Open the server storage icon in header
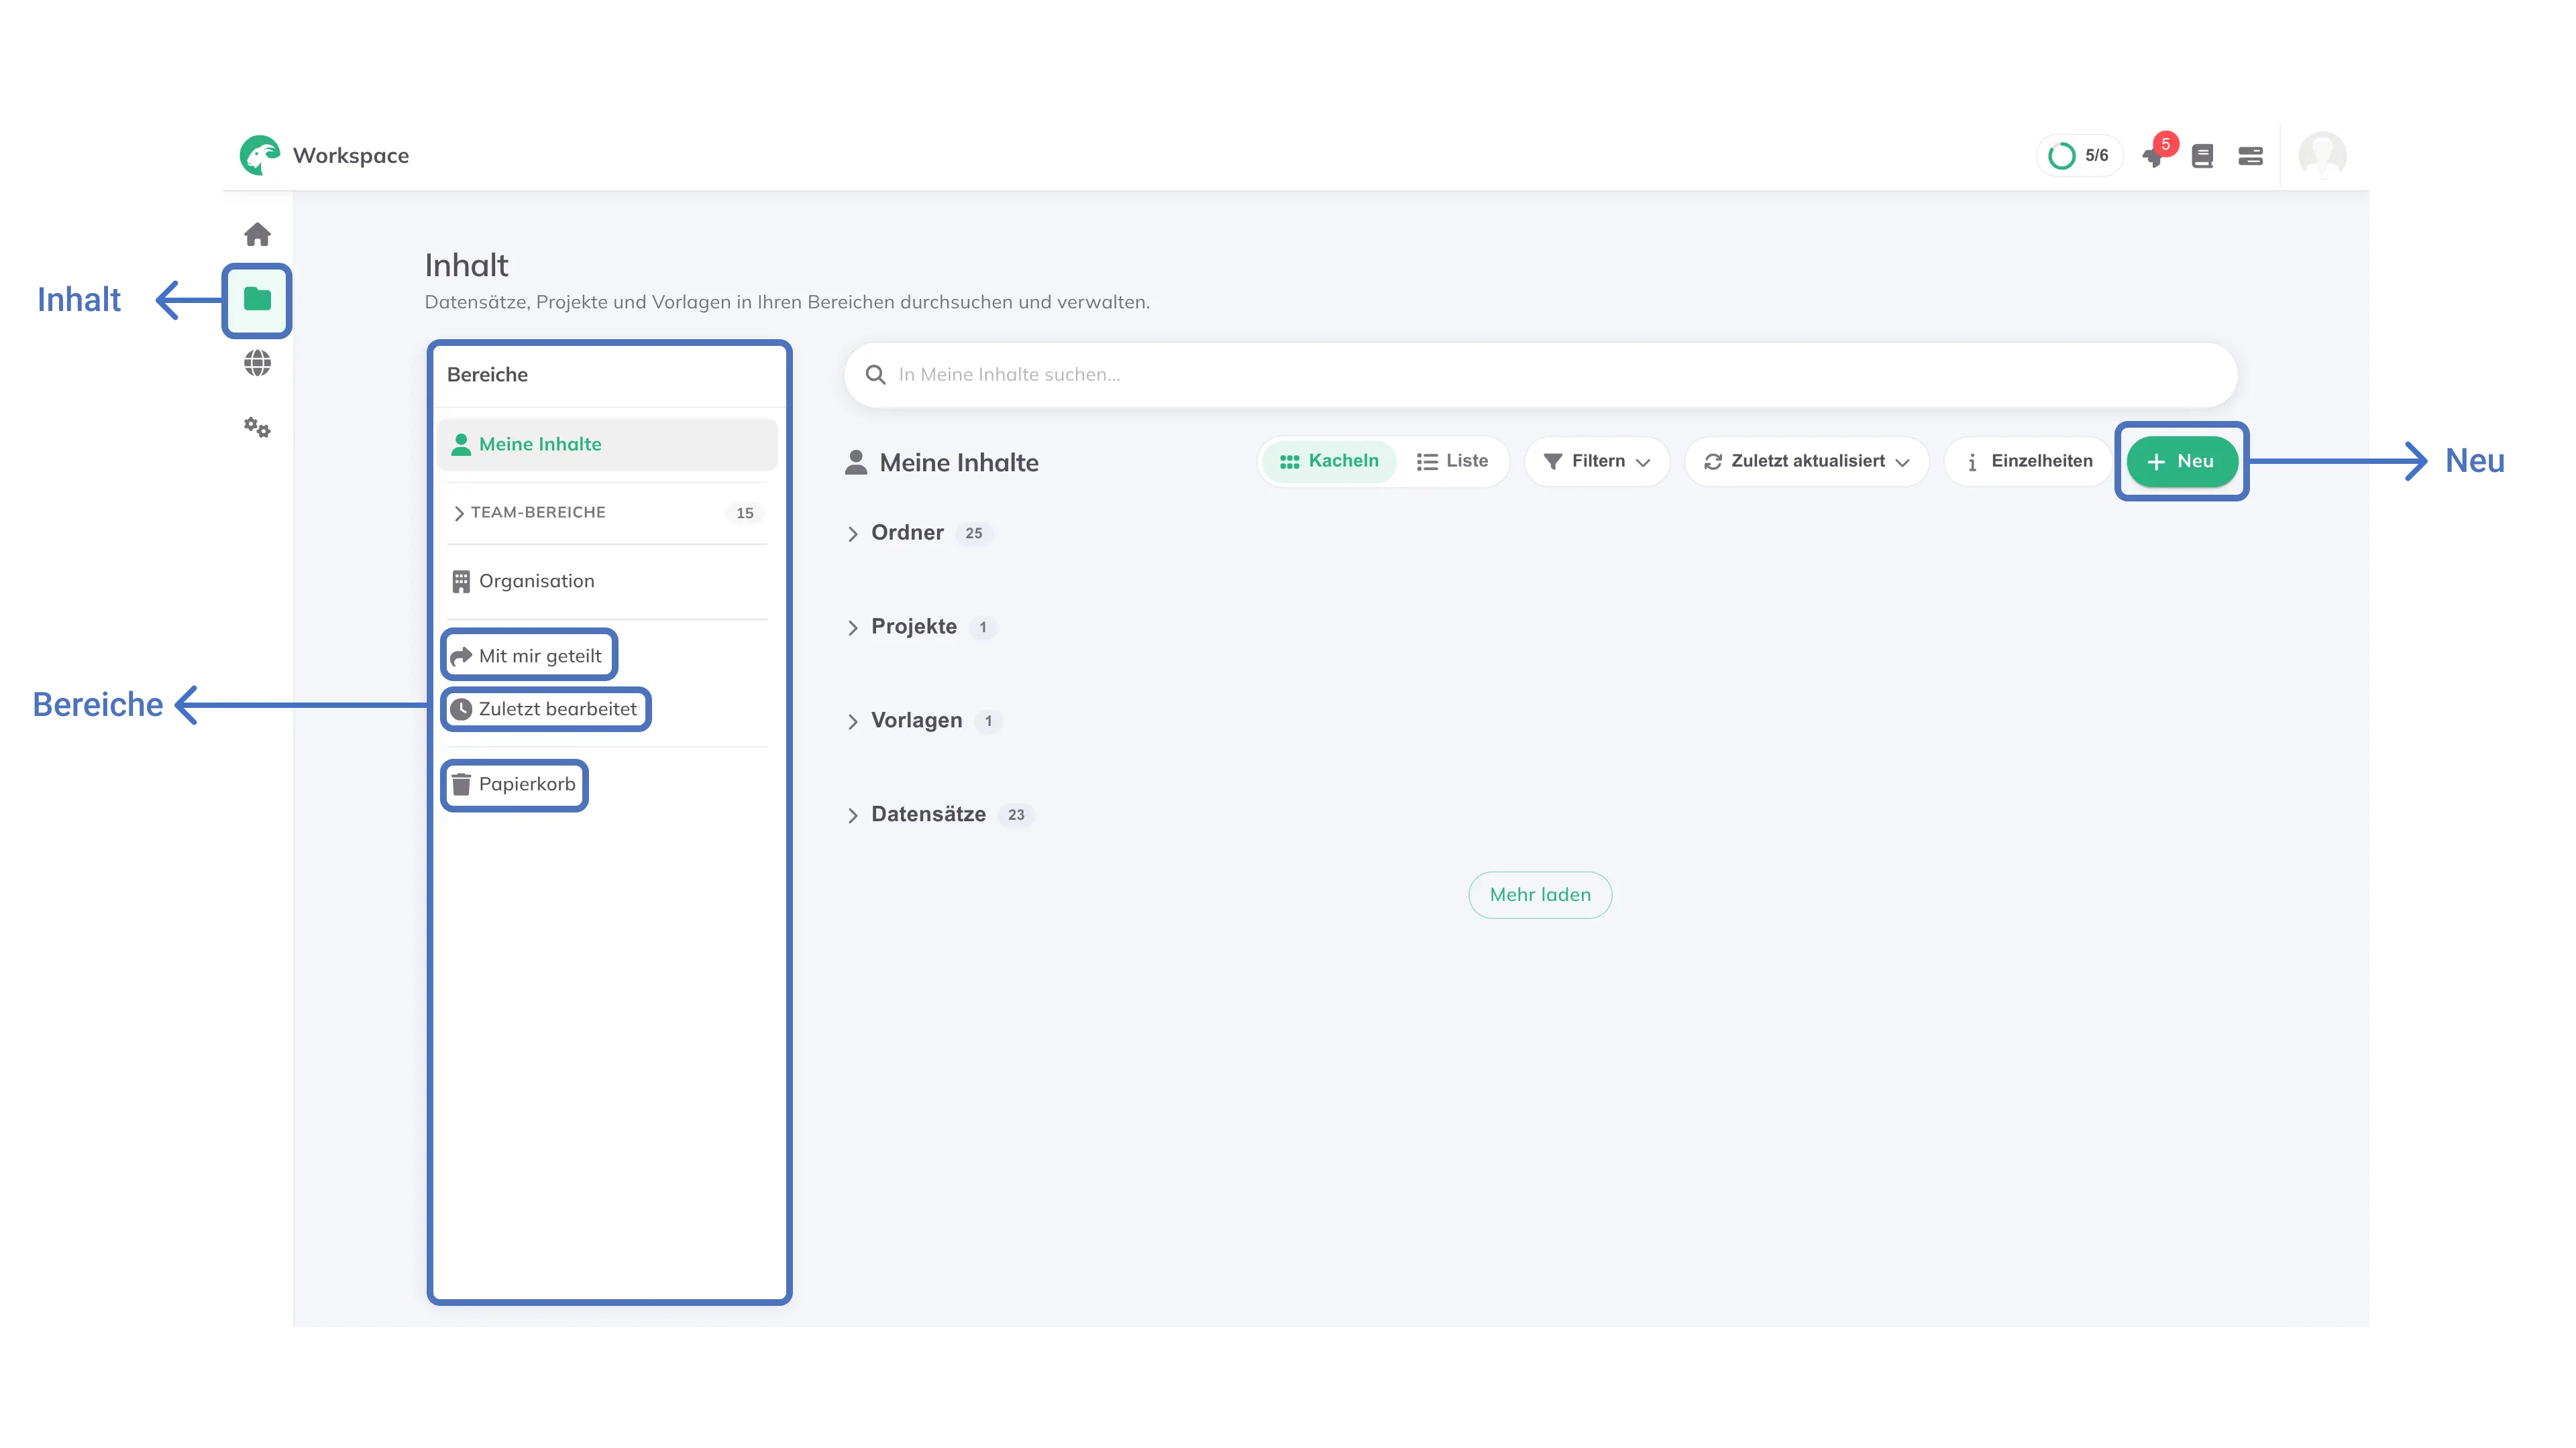The height and width of the screenshot is (1448, 2576). coord(2250,156)
